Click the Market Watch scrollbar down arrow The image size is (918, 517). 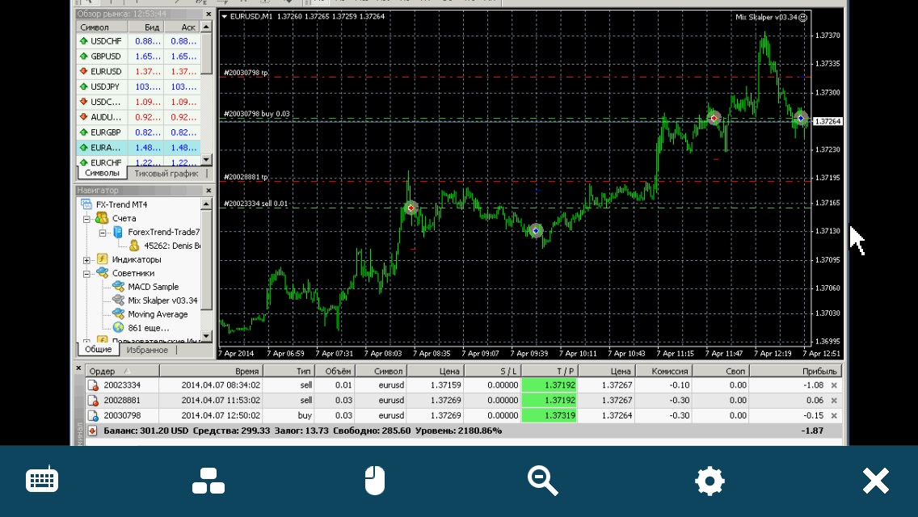pyautogui.click(x=206, y=159)
